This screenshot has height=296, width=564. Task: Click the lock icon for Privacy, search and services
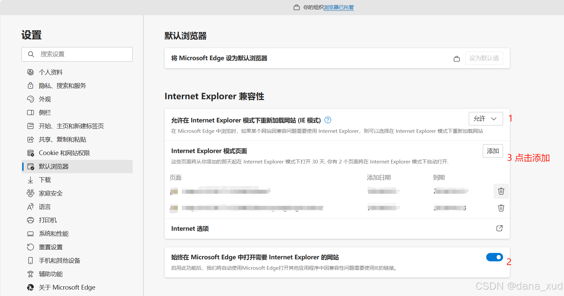30,85
